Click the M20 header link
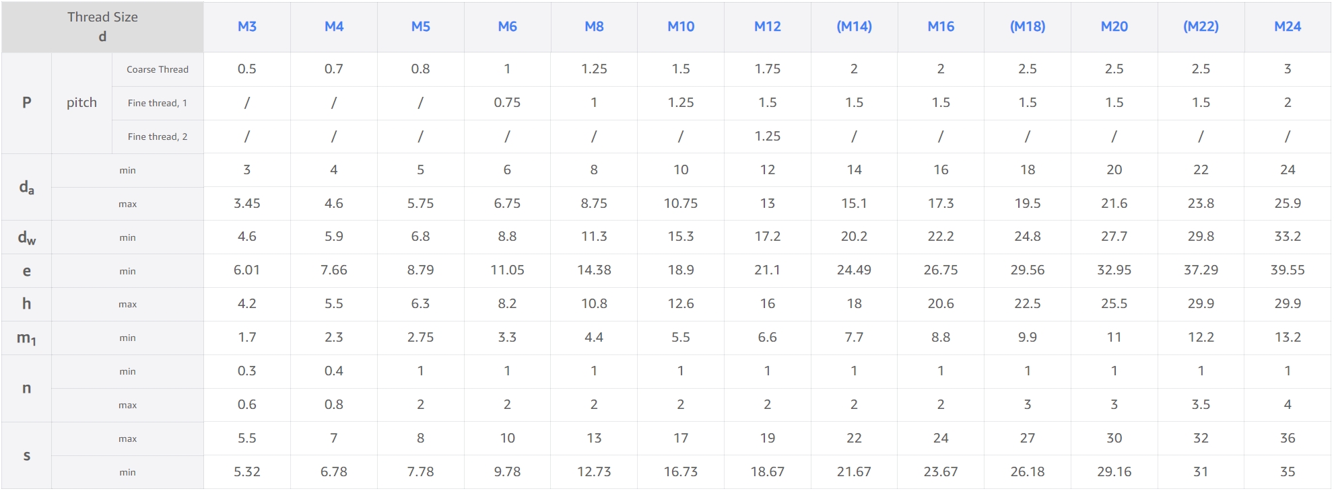The height and width of the screenshot is (491, 1334). 1114,26
